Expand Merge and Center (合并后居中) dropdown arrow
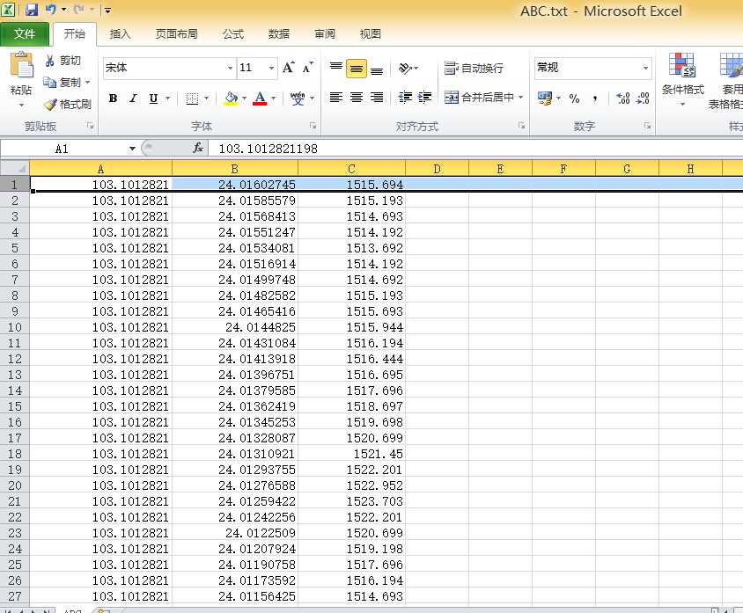743x613 pixels. pyautogui.click(x=521, y=98)
